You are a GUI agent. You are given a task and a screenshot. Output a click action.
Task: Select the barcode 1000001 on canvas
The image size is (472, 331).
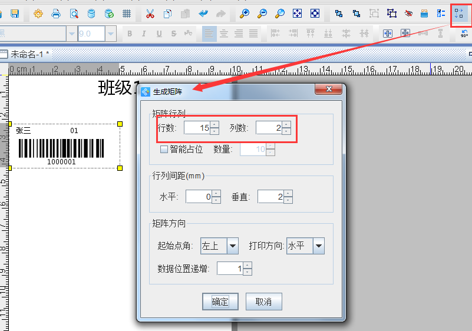click(x=61, y=151)
